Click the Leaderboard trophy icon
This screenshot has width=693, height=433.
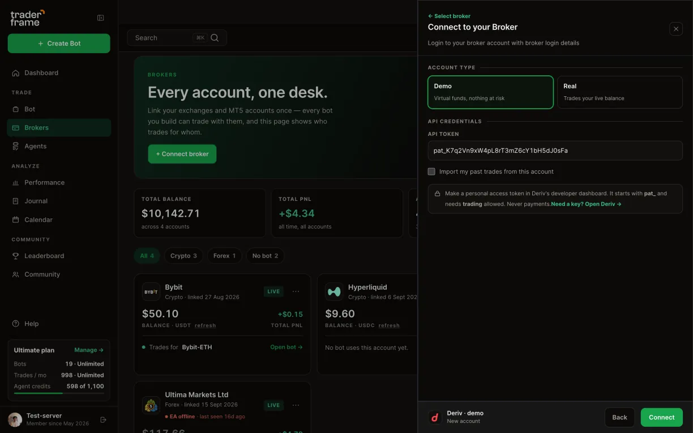point(16,256)
